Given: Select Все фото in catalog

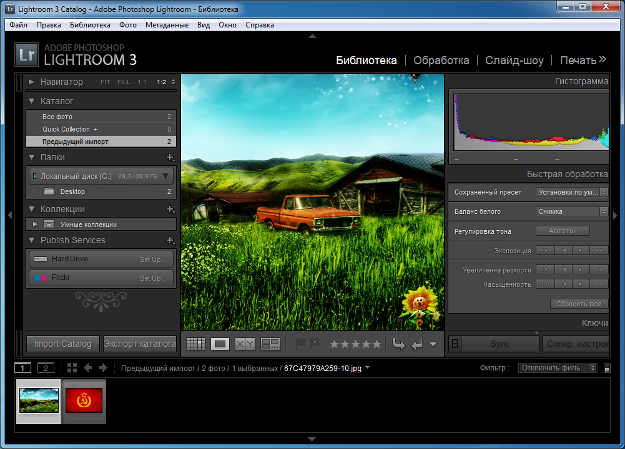Looking at the screenshot, I should pos(101,117).
